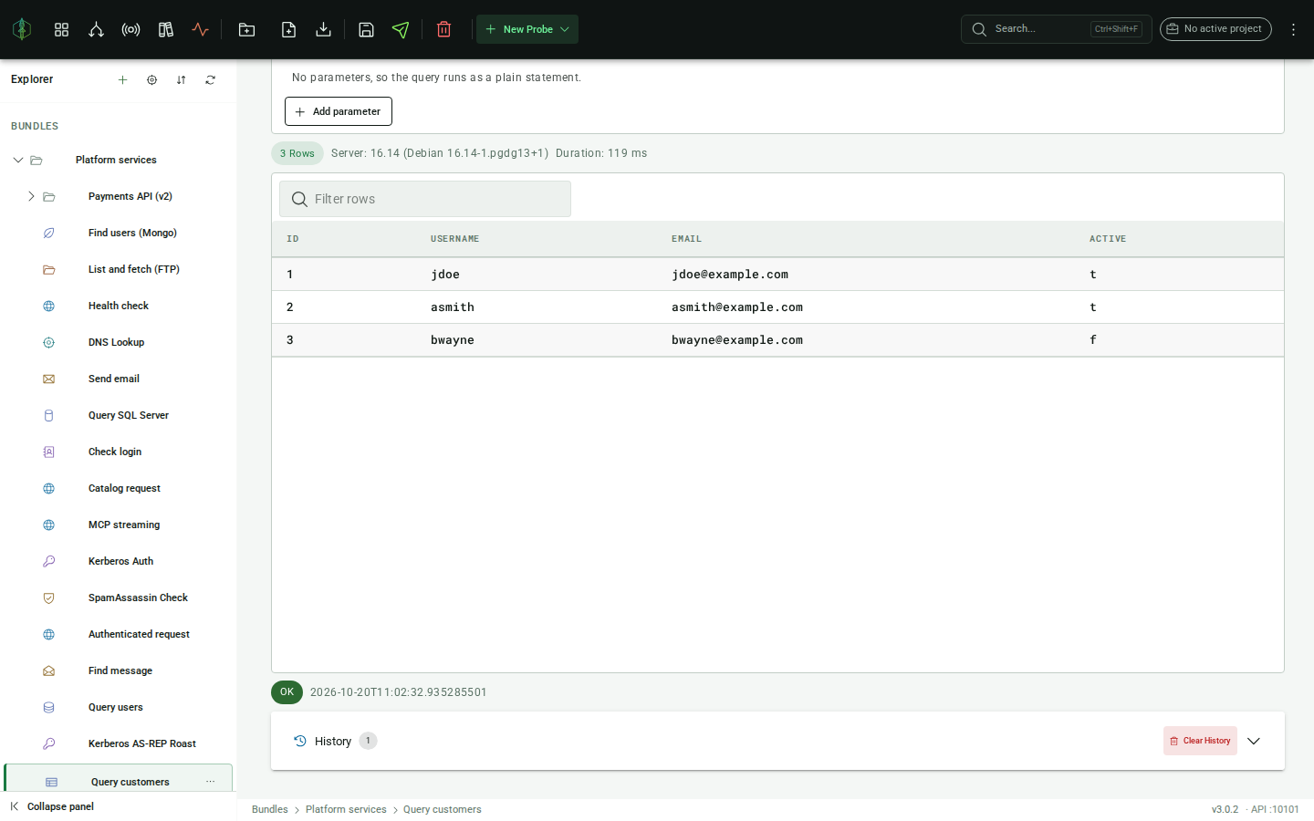The height and width of the screenshot is (821, 1314).
Task: Click the SpamAssassin Check shield icon
Action: coord(49,598)
